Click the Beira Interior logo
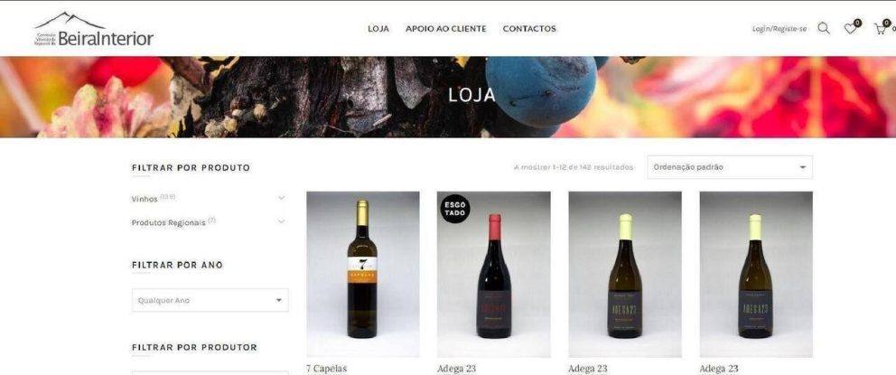This screenshot has height=375, width=896. click(x=94, y=29)
